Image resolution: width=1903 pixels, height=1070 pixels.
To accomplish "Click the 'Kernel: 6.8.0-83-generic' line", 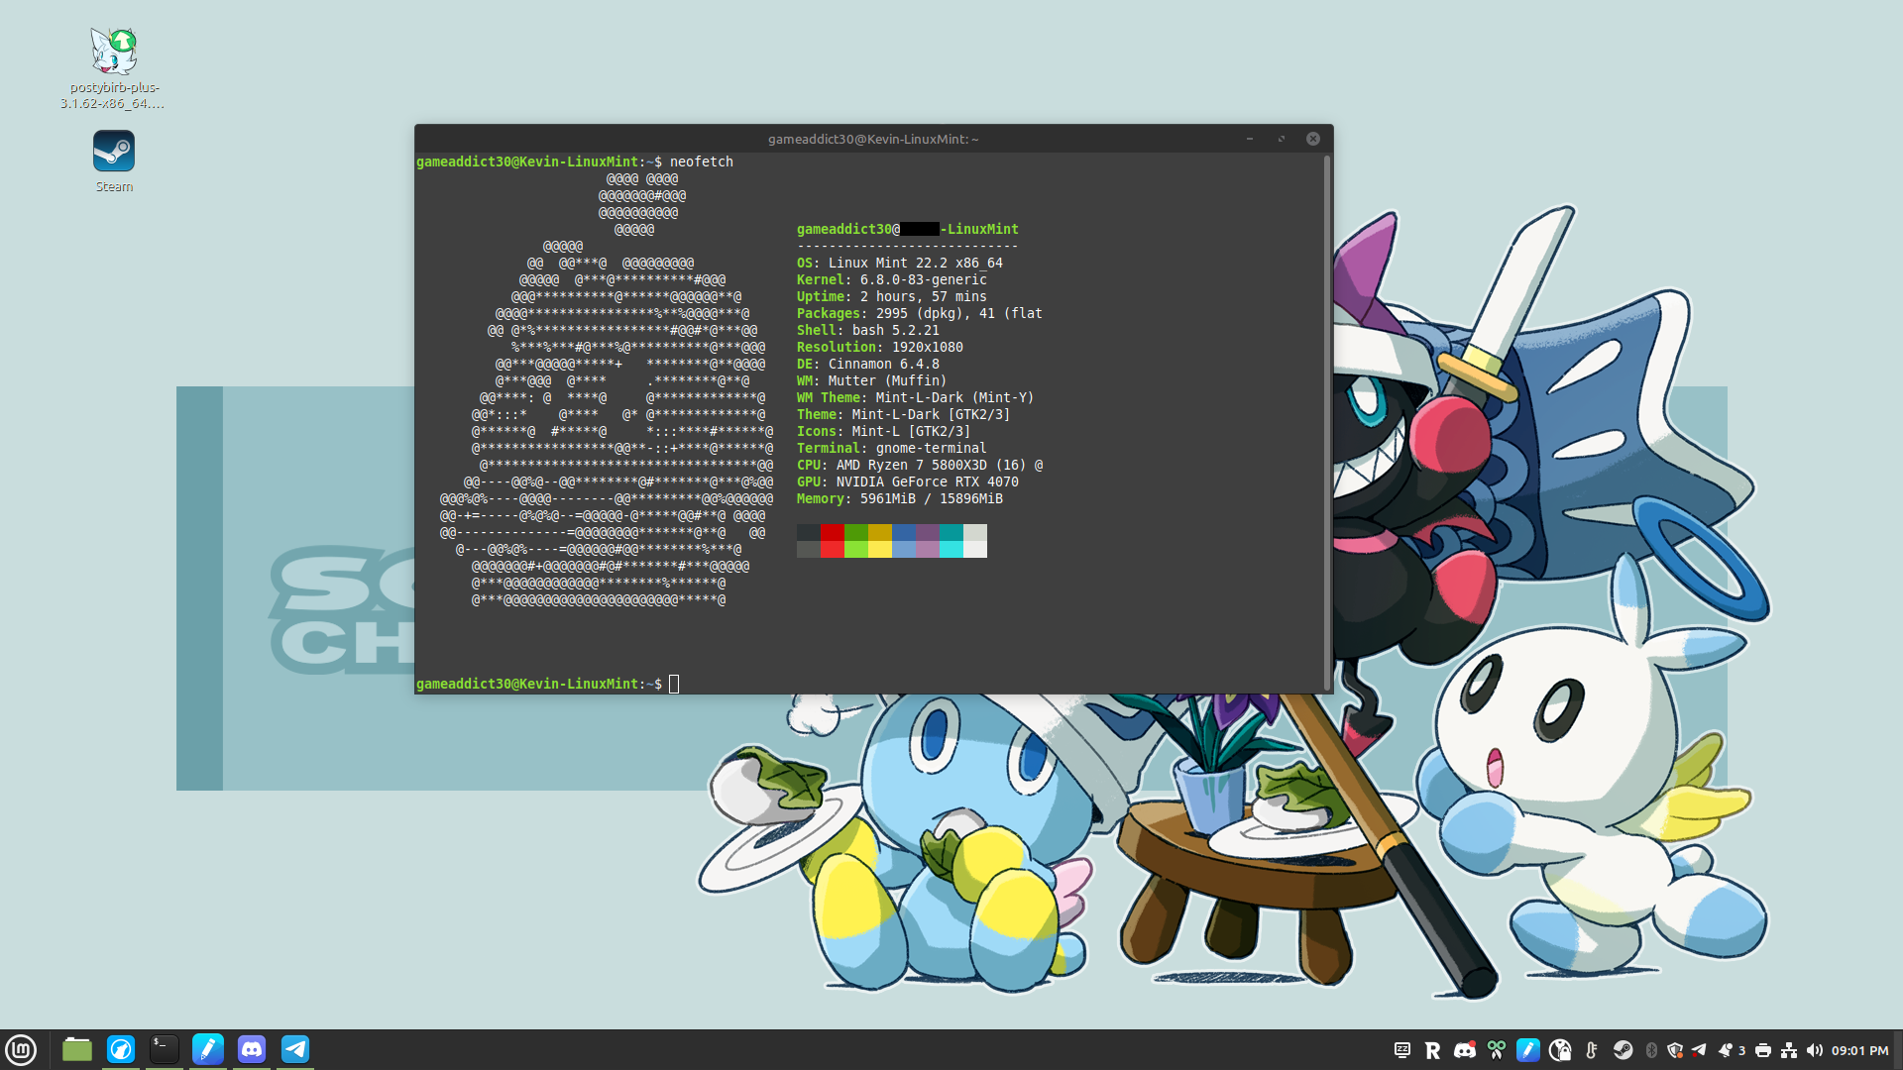I will pos(892,279).
